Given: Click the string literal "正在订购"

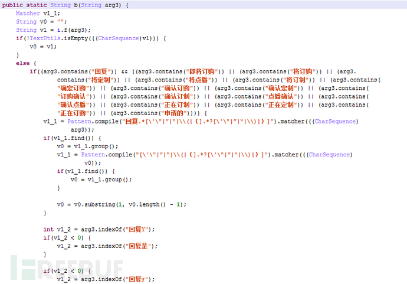Looking at the screenshot, I should click(73, 113).
